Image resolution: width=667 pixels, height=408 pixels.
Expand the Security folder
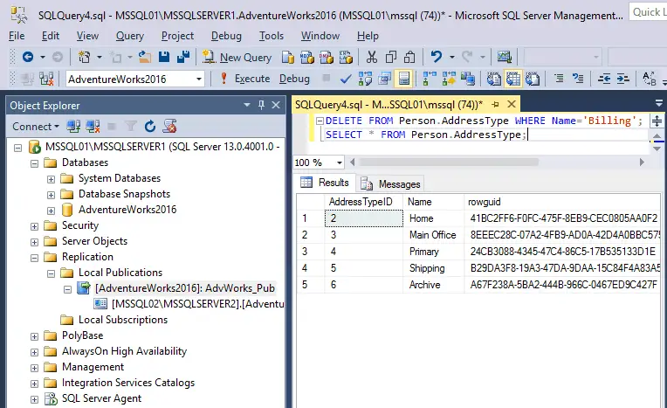(34, 226)
